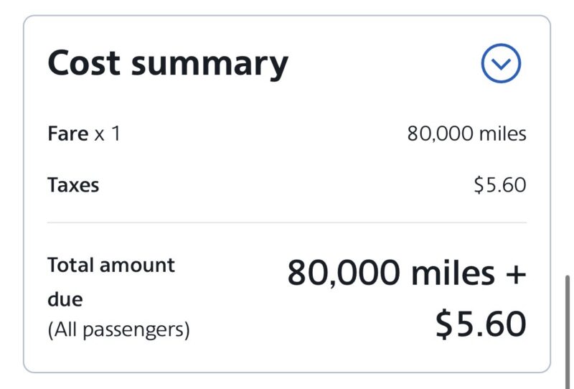Select the (All passengers) note
574x389 pixels.
(x=118, y=331)
